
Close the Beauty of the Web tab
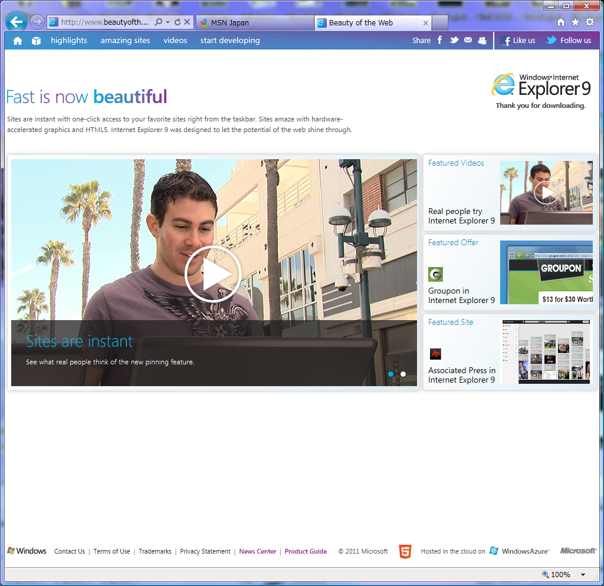pyautogui.click(x=426, y=23)
